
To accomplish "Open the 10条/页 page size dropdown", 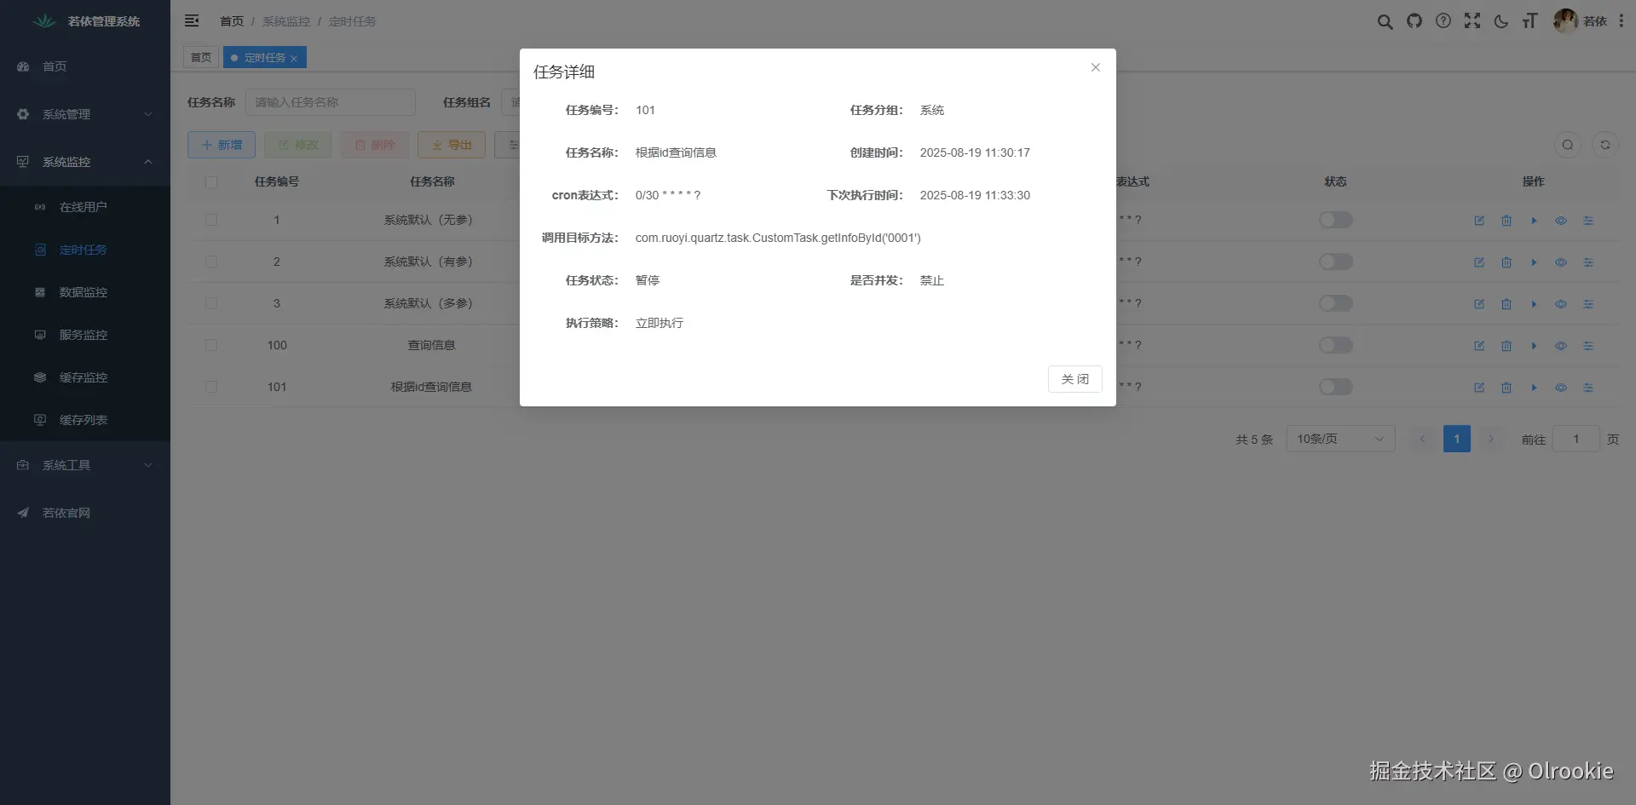I will click(x=1339, y=439).
